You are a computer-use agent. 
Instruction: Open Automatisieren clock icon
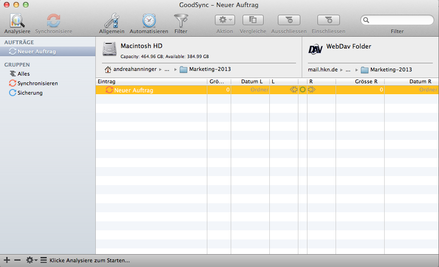point(149,21)
